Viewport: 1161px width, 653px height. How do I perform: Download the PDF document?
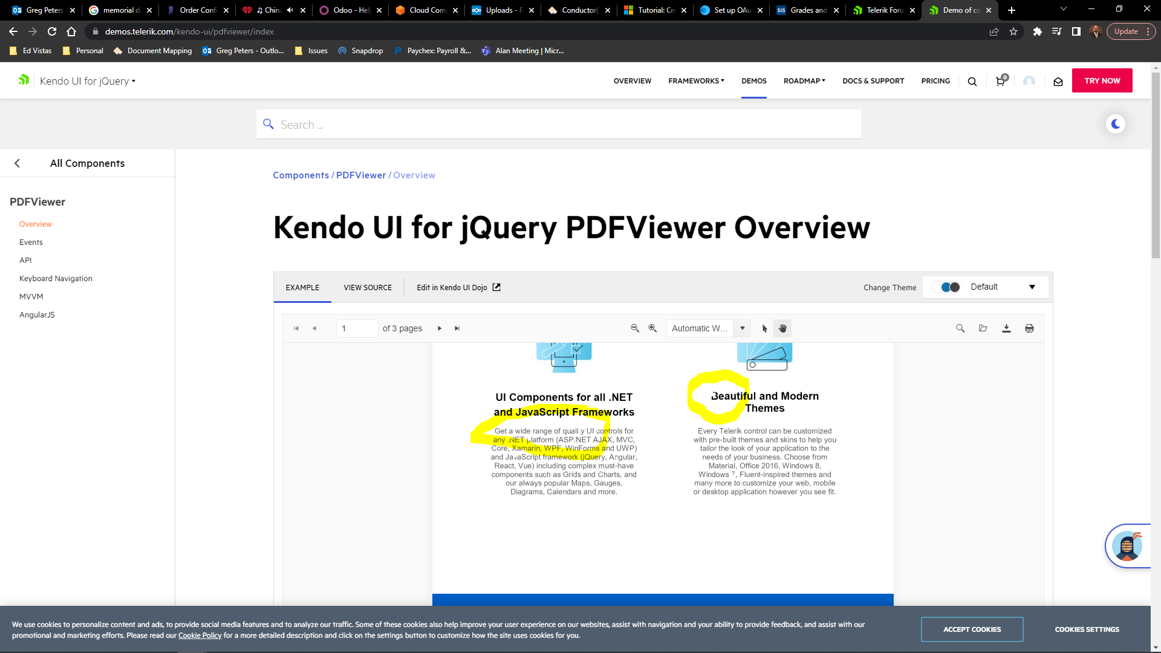click(x=1006, y=328)
